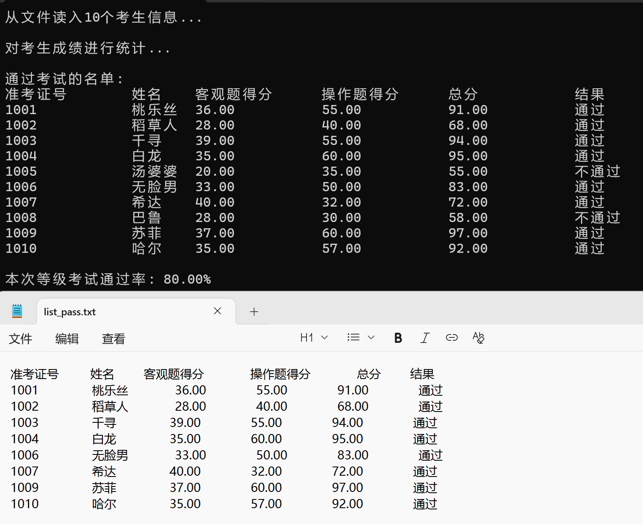Toggle italic formatting
Viewport: 643px width, 524px height.
click(424, 338)
